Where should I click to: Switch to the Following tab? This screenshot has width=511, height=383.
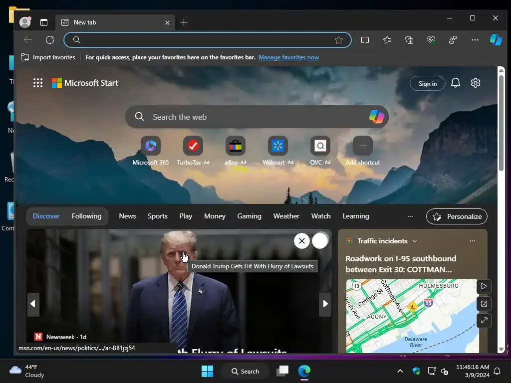[86, 216]
